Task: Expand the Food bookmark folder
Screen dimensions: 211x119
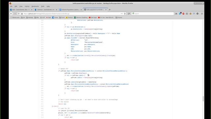Action: [x=62, y=18]
